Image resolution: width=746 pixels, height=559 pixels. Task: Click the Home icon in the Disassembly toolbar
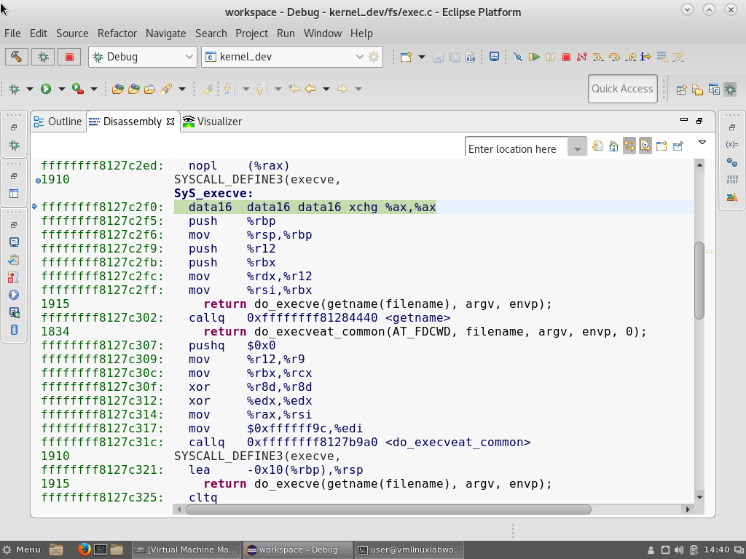[x=613, y=145]
